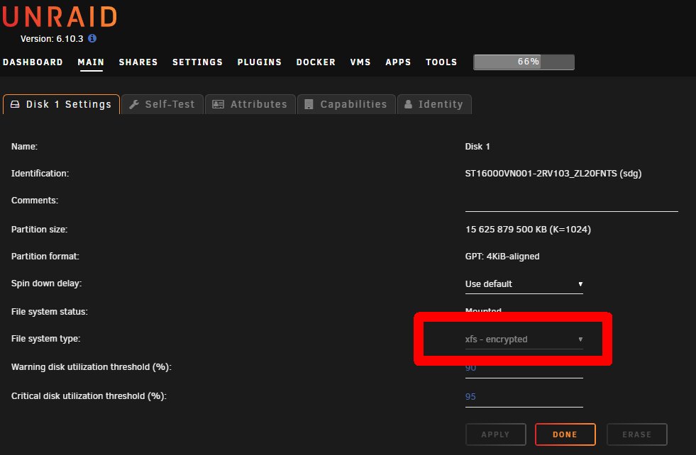696x455 pixels.
Task: Open the Identity tab
Action: tap(434, 105)
